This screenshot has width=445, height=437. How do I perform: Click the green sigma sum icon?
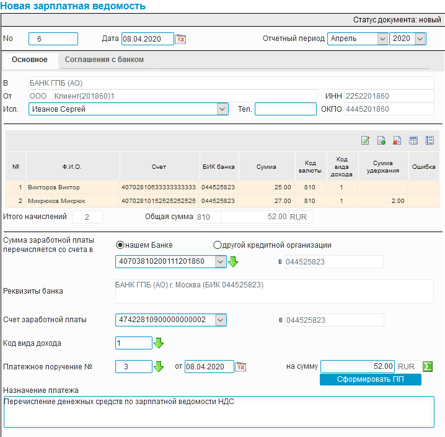pos(428,366)
